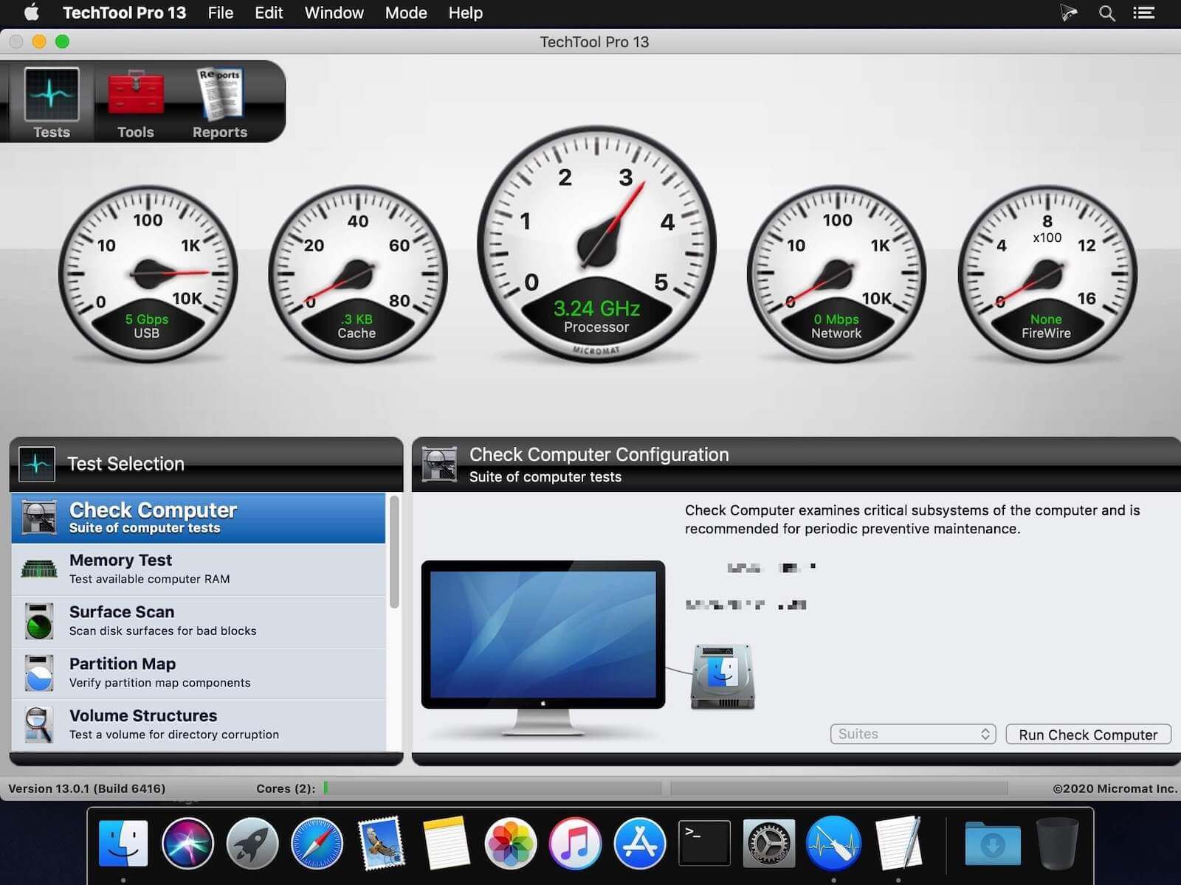This screenshot has height=885, width=1181.
Task: Open the Reports section
Action: (220, 102)
